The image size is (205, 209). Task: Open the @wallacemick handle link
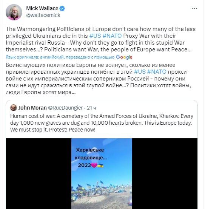point(43,15)
